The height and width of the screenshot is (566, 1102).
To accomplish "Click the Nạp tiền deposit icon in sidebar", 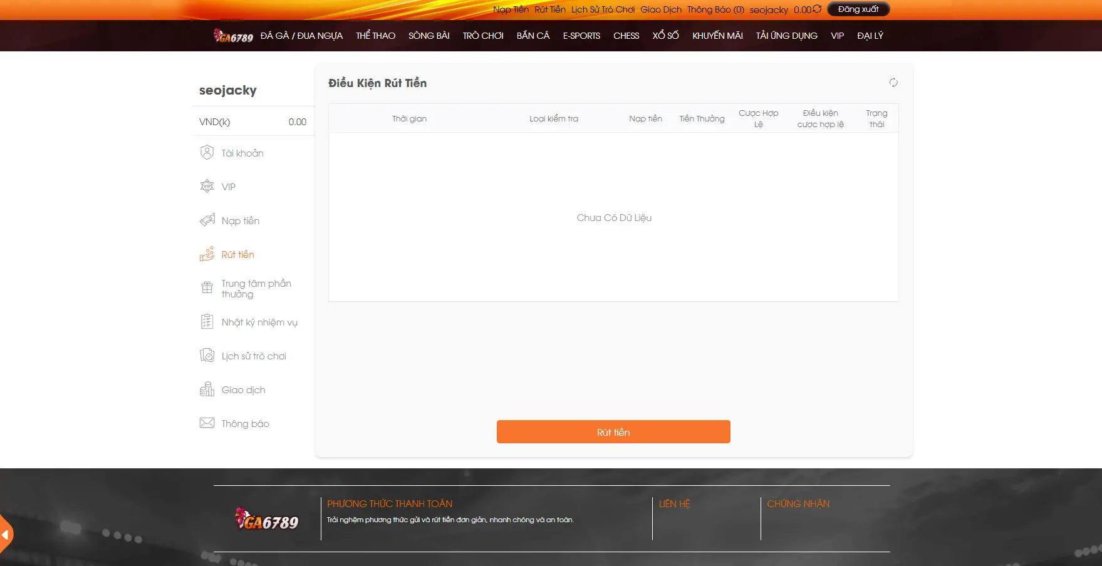I will pyautogui.click(x=207, y=220).
